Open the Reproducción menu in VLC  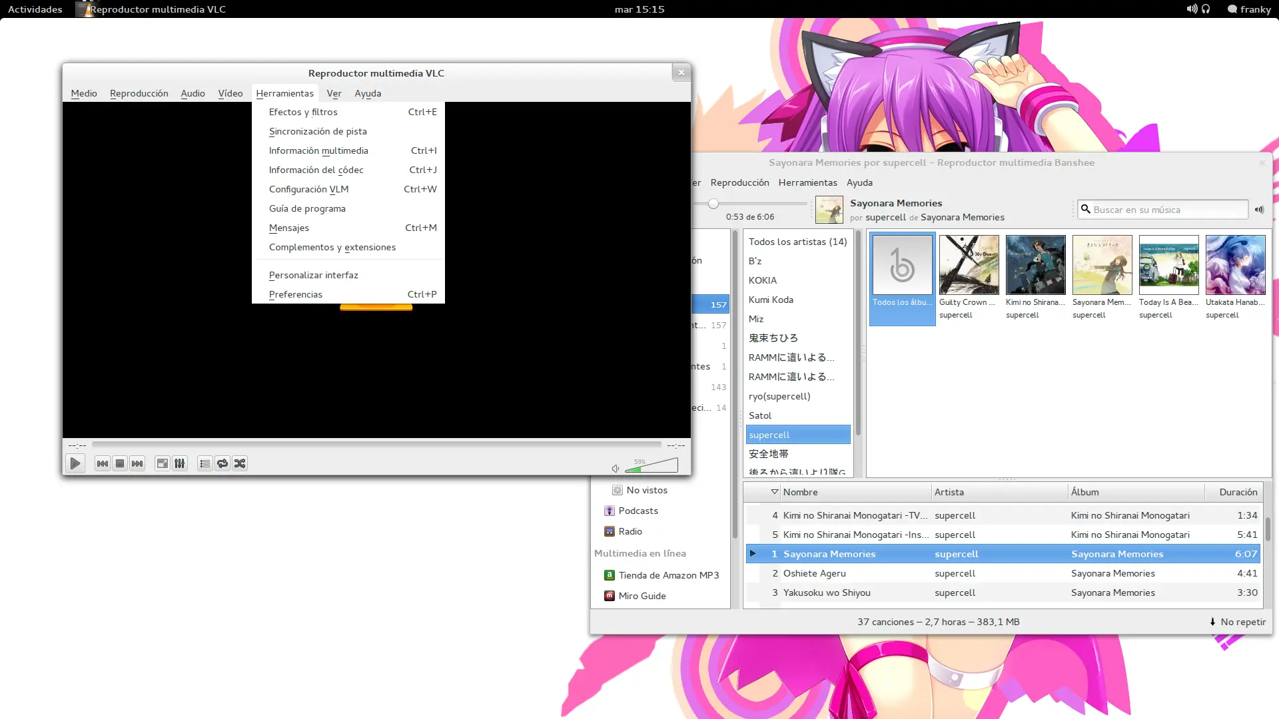pyautogui.click(x=139, y=93)
